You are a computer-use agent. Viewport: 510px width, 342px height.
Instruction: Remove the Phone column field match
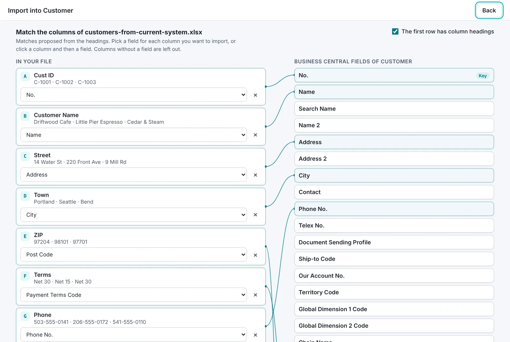coord(255,335)
